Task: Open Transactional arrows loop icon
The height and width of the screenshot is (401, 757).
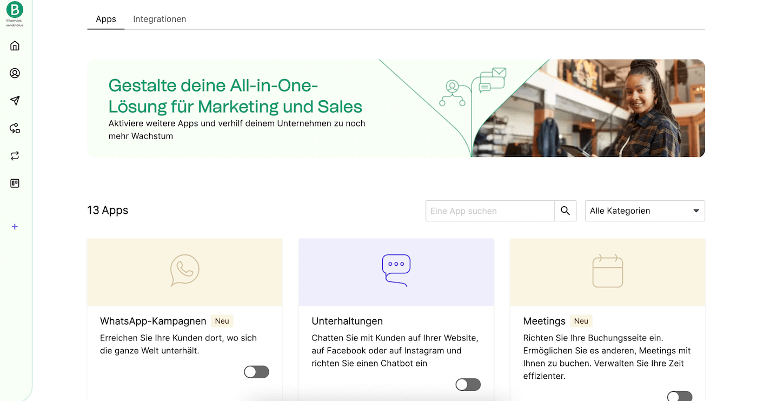Action: click(15, 156)
